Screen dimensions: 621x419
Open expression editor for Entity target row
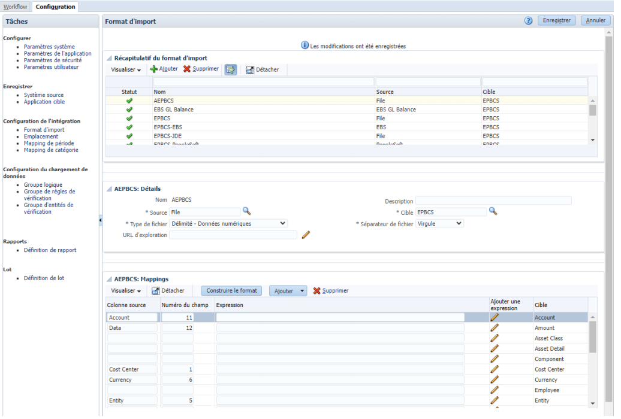click(495, 400)
